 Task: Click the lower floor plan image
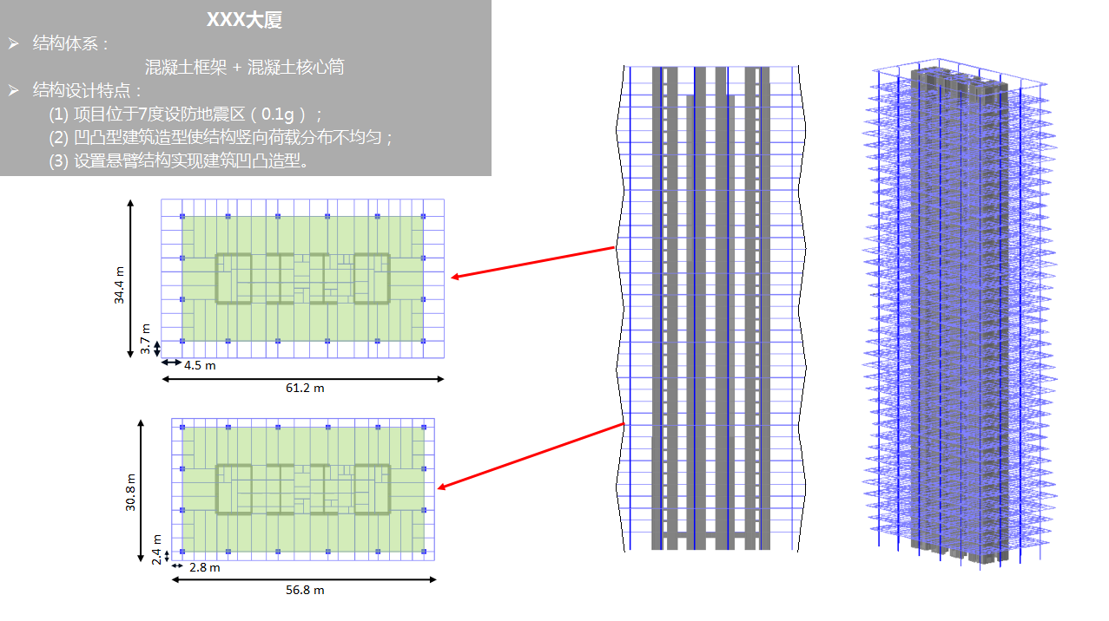pyautogui.click(x=302, y=489)
